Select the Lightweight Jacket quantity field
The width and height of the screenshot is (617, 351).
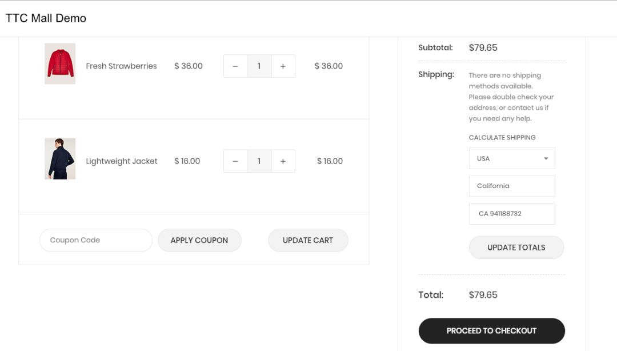click(x=259, y=161)
